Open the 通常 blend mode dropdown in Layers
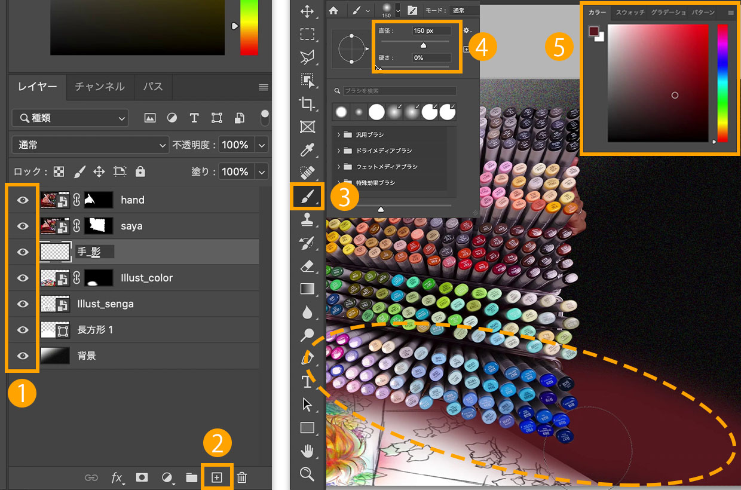The width and height of the screenshot is (741, 490). tap(91, 145)
